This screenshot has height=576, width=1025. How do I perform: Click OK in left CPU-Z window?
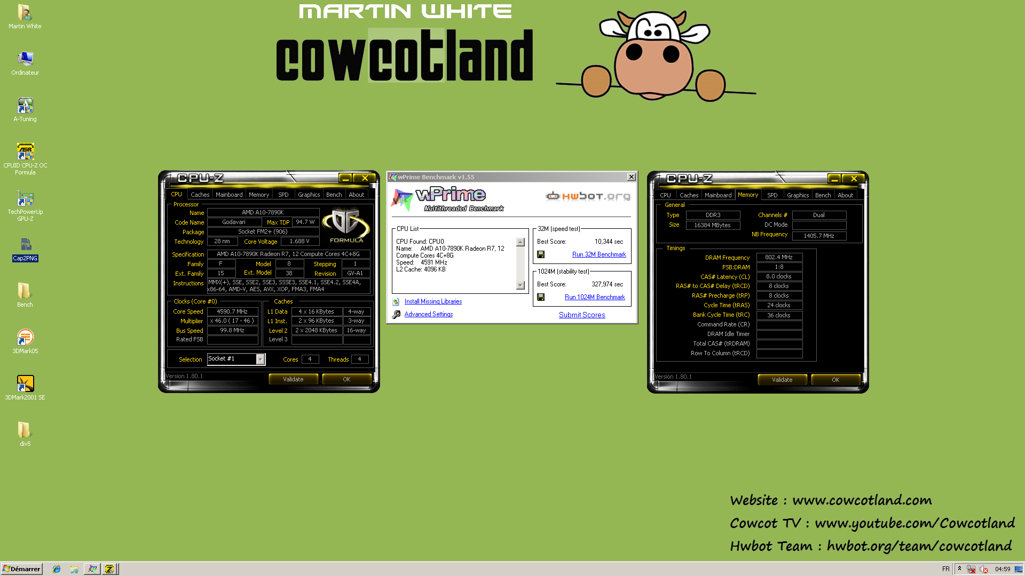346,380
